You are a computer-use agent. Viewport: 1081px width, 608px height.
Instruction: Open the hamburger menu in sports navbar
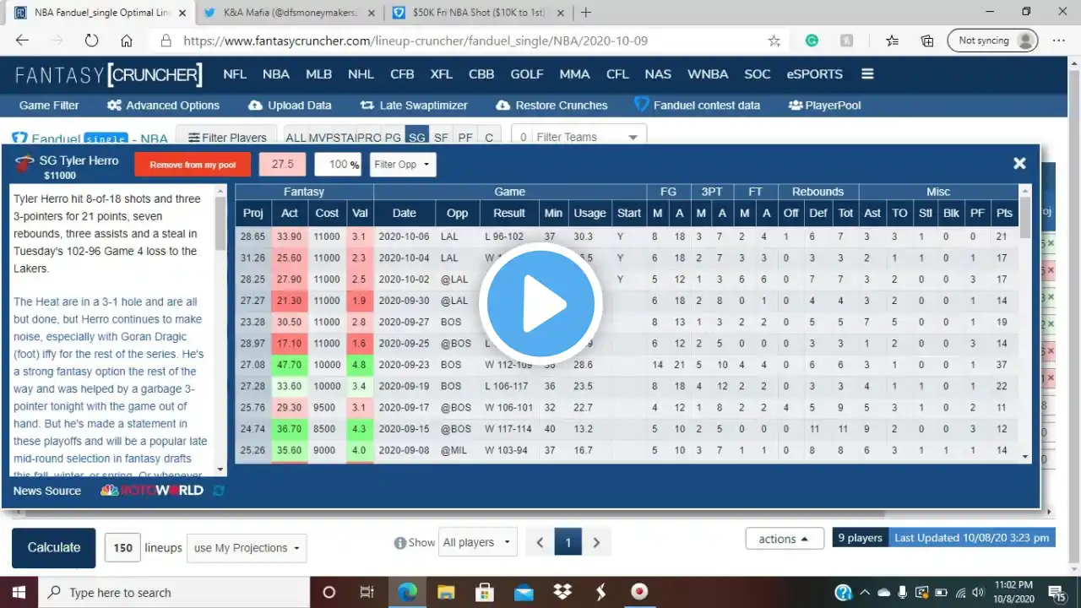tap(867, 74)
